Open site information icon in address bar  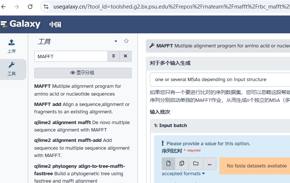click(x=46, y=7)
